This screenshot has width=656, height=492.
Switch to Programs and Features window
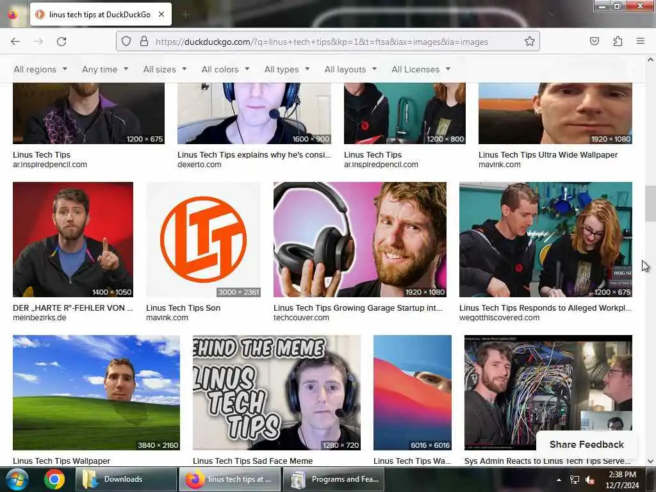pyautogui.click(x=334, y=479)
